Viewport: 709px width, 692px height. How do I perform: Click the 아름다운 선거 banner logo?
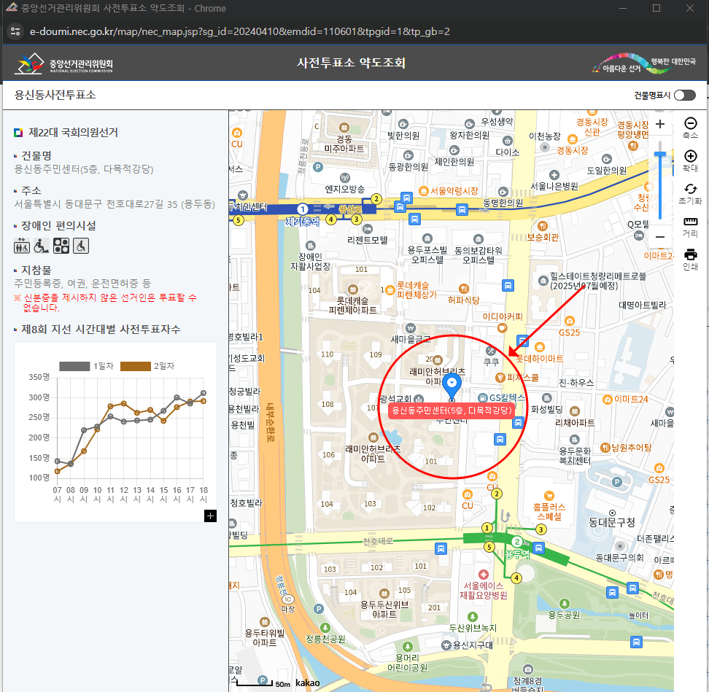(644, 63)
